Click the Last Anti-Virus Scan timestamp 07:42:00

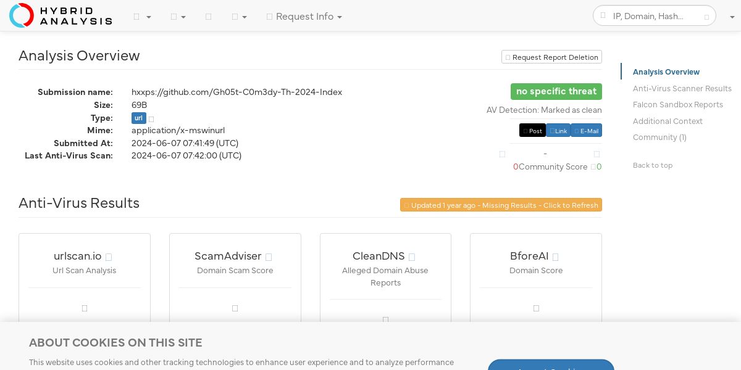[186, 155]
